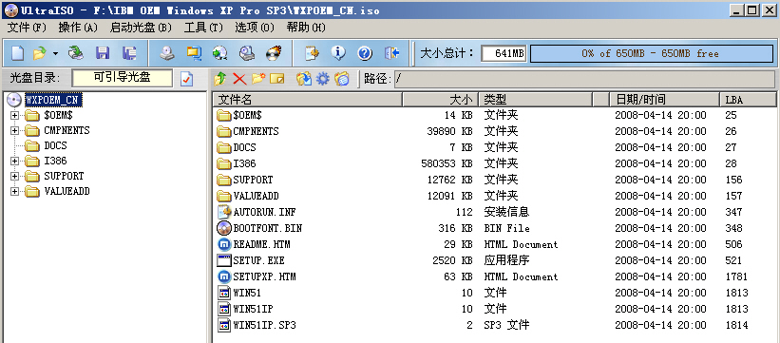Expand the SUPPORT tree node
Screen dimensions: 780x343
pos(14,176)
